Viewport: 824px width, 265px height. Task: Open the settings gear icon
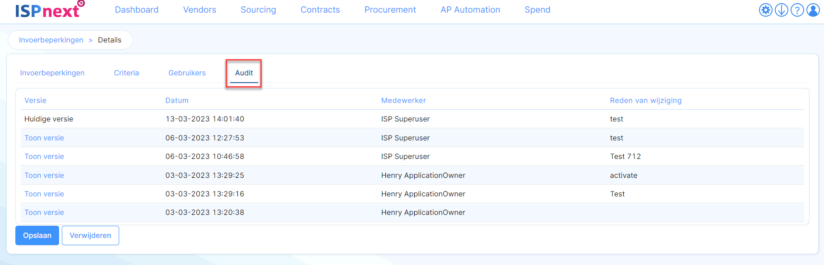765,10
